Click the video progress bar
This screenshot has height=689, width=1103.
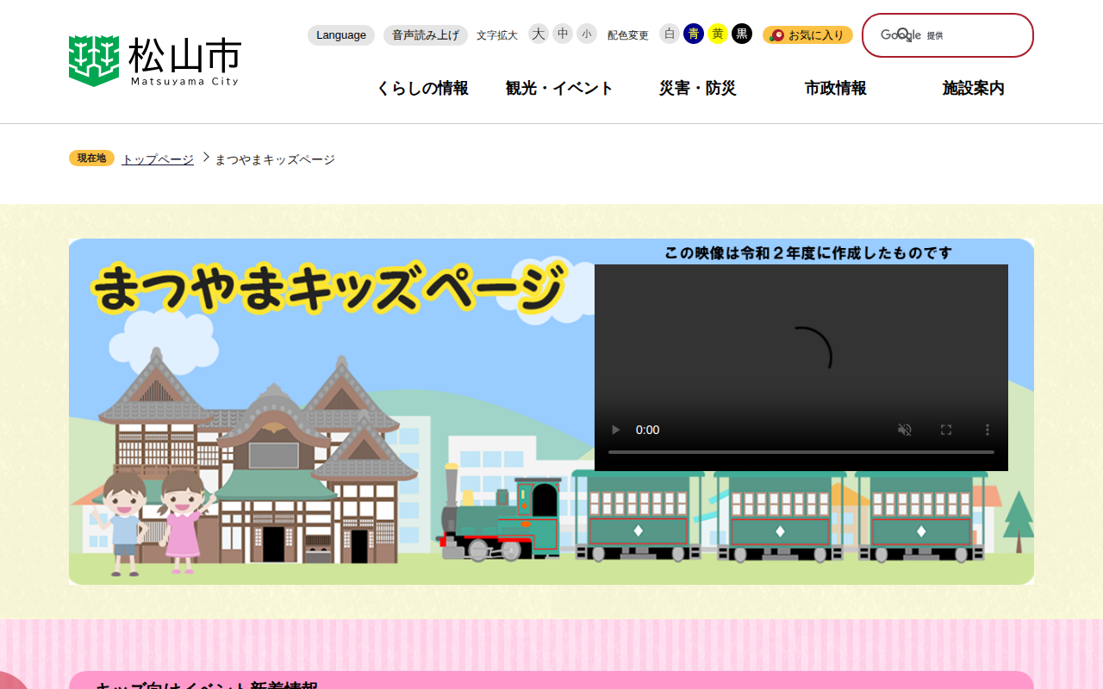pyautogui.click(x=801, y=452)
